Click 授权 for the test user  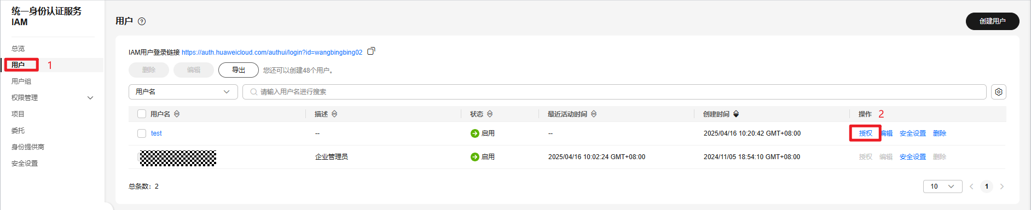pos(865,133)
